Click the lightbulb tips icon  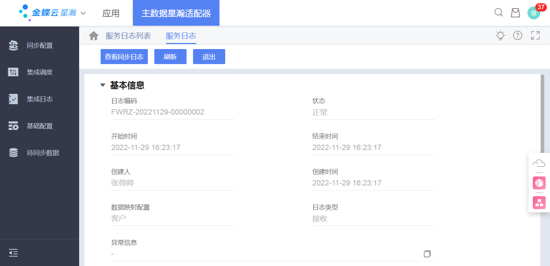point(500,35)
